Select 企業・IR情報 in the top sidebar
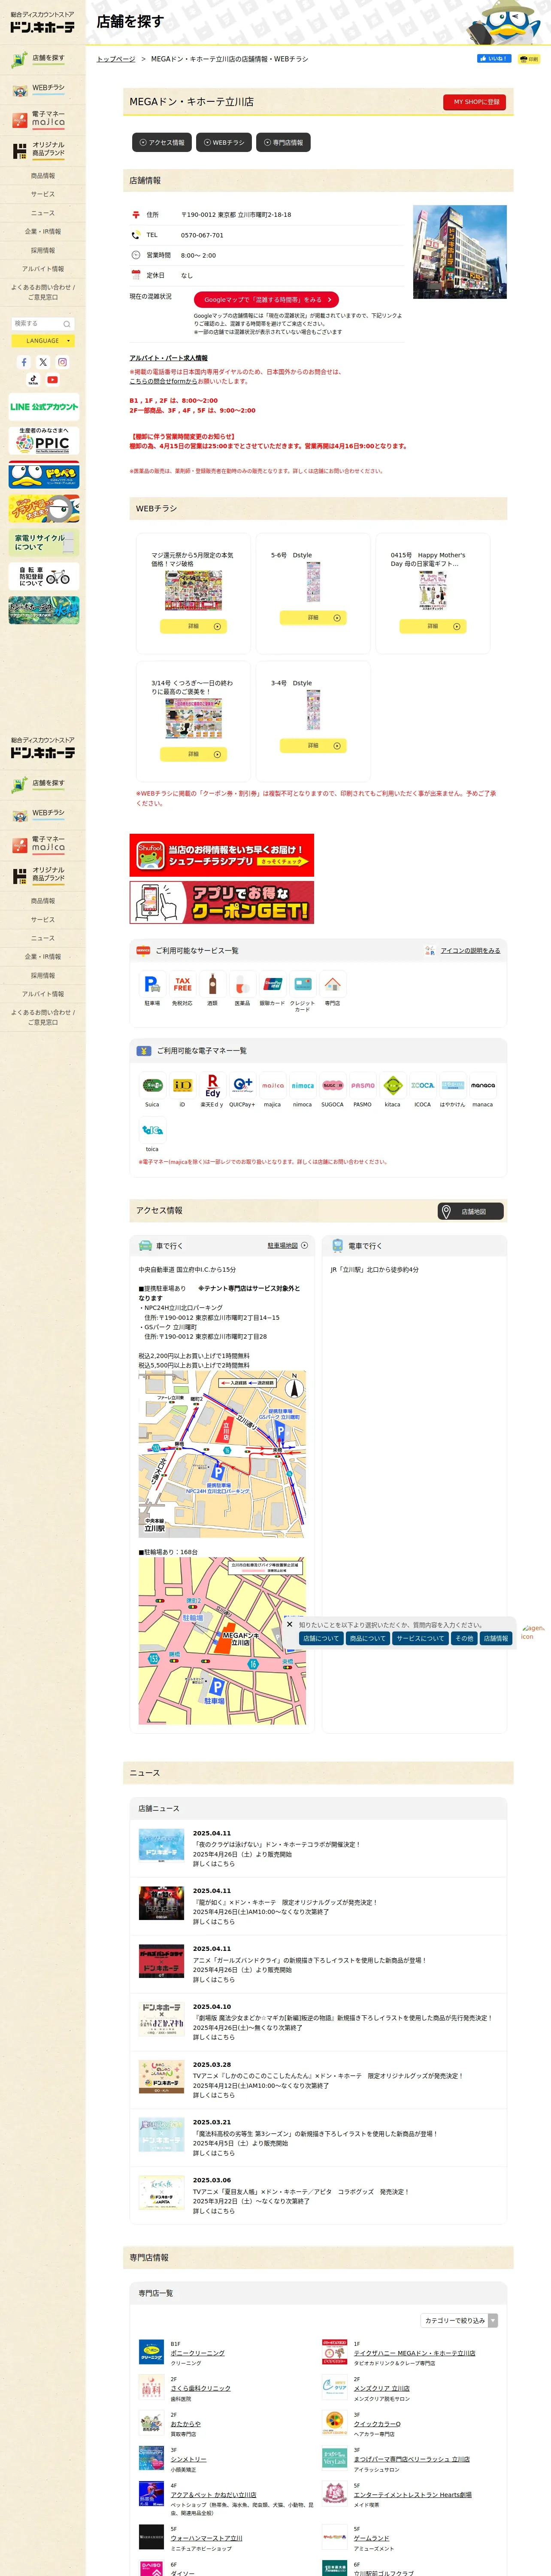Viewport: 551px width, 2576px height. pyautogui.click(x=42, y=232)
